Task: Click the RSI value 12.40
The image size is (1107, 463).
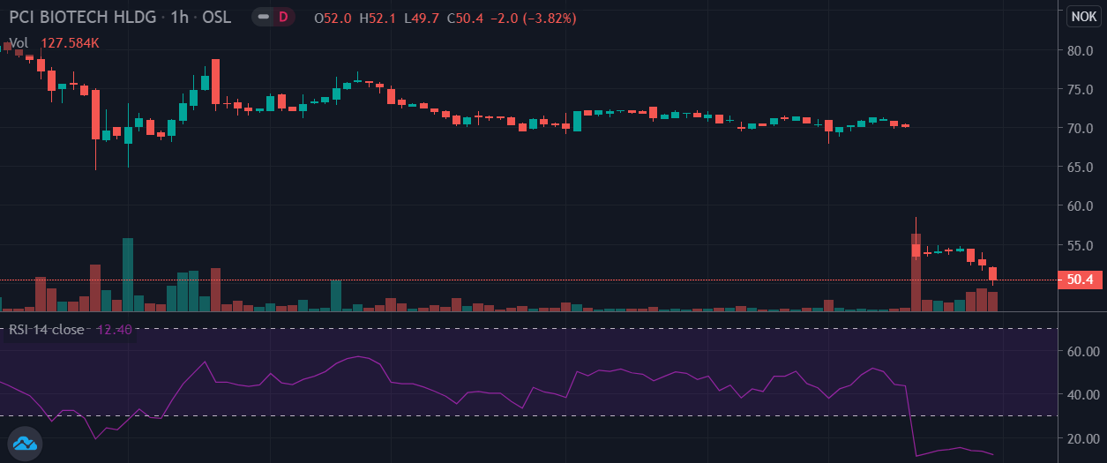Action: pyautogui.click(x=114, y=329)
